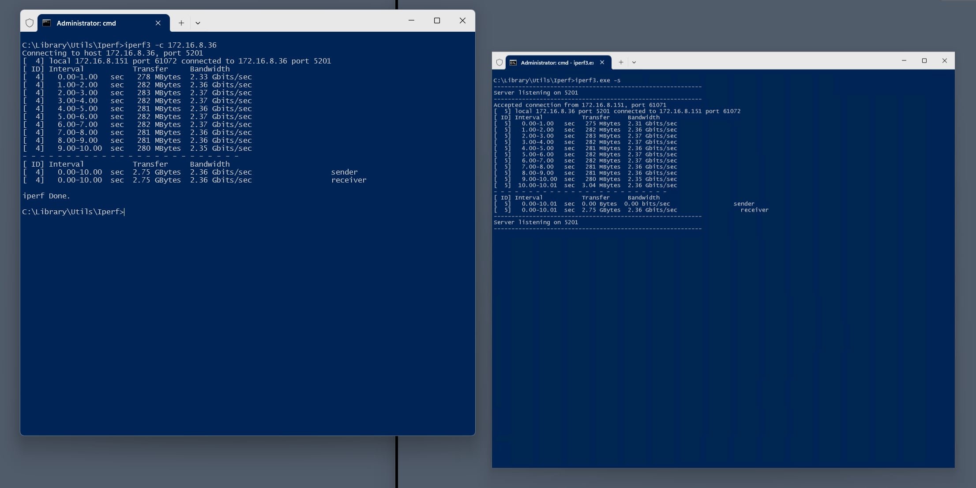The height and width of the screenshot is (488, 976).
Task: Click the shield icon in the right iperf3 window
Action: point(499,63)
